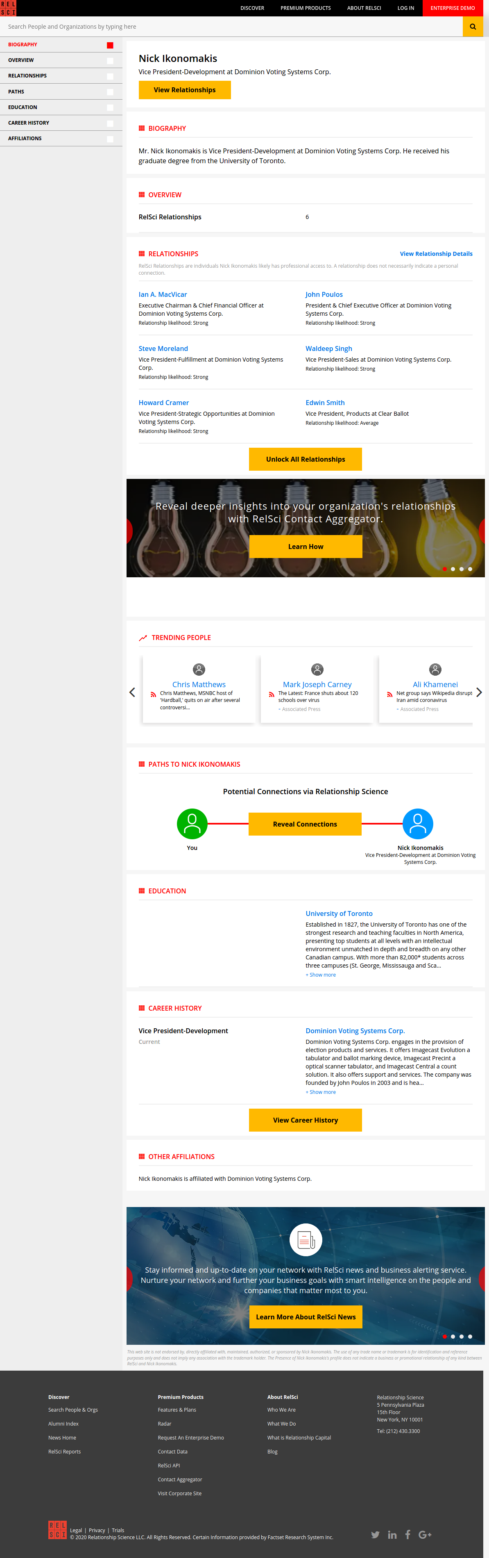Select the second dot of the news banner
Screen dimensions: 489x1558
[453, 1337]
